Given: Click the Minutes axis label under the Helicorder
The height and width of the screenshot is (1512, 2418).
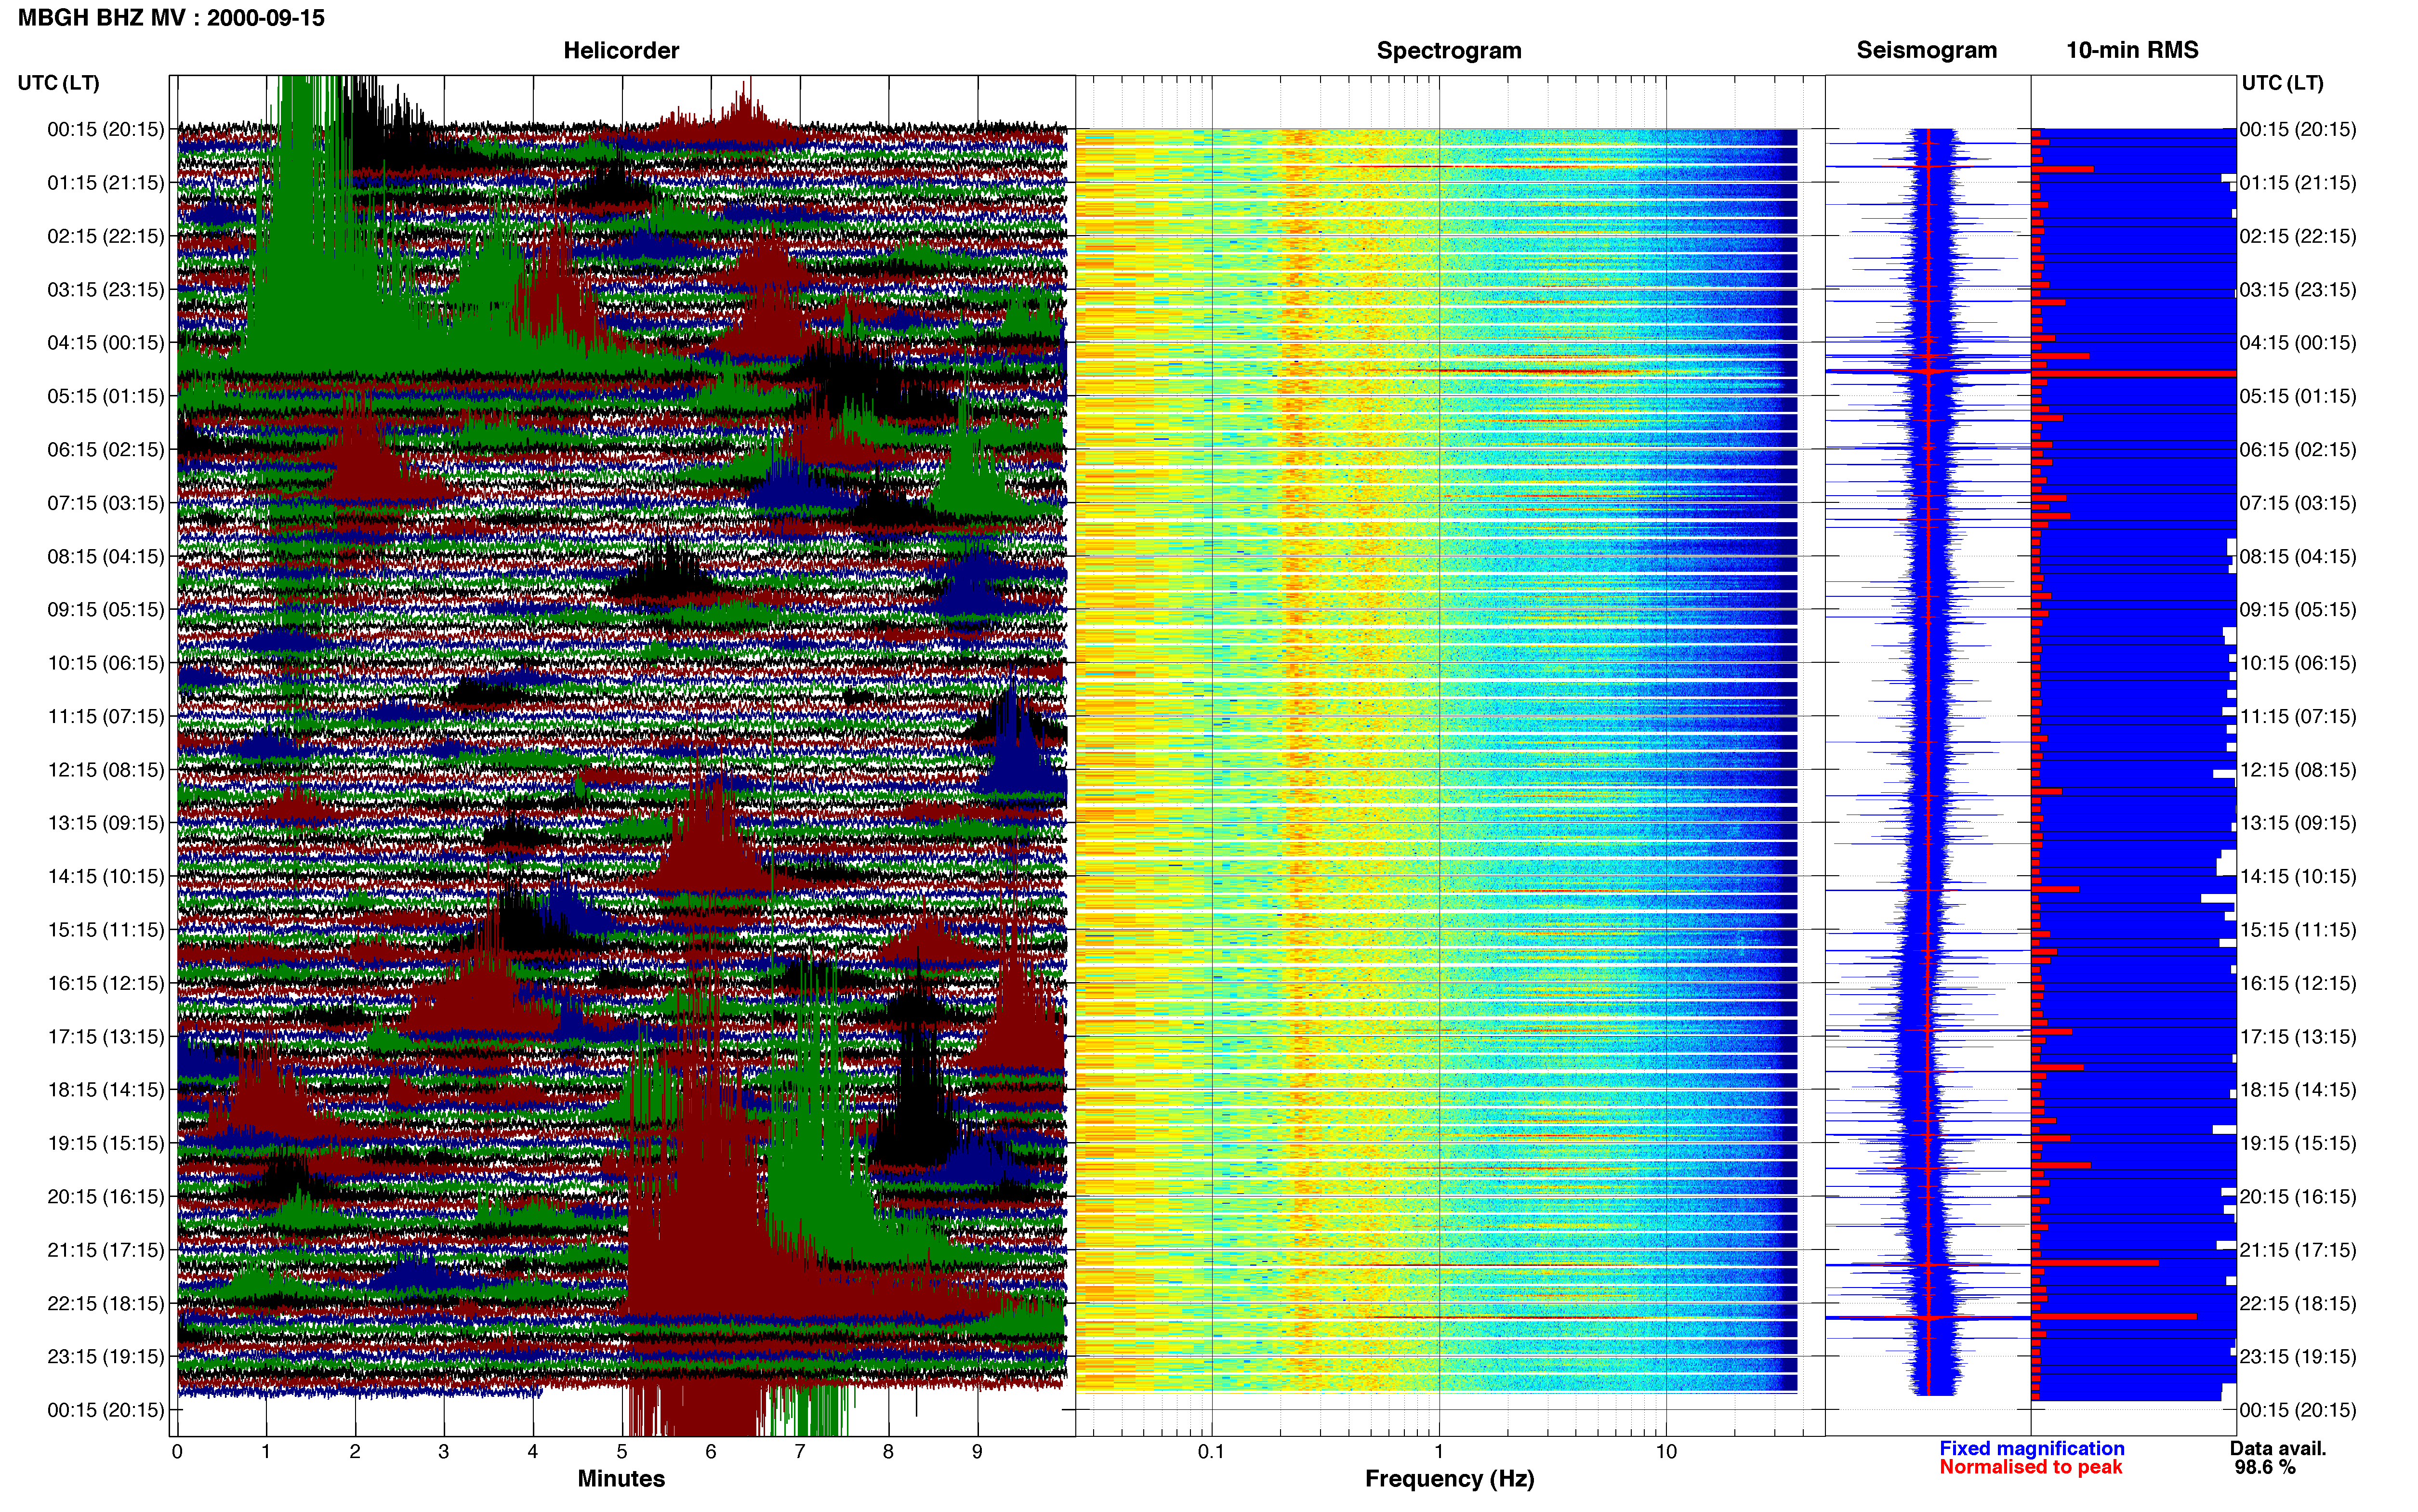Looking at the screenshot, I should point(621,1478).
